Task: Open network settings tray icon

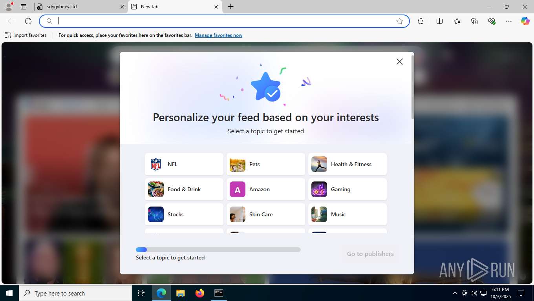Action: click(x=483, y=293)
